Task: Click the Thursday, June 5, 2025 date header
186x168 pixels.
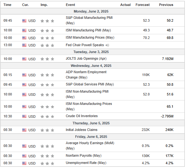Action: pos(91,123)
